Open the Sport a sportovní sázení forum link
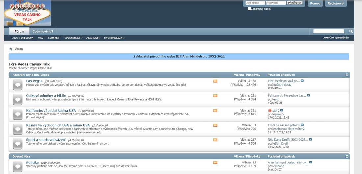This screenshot has height=174, width=362. tap(46, 140)
